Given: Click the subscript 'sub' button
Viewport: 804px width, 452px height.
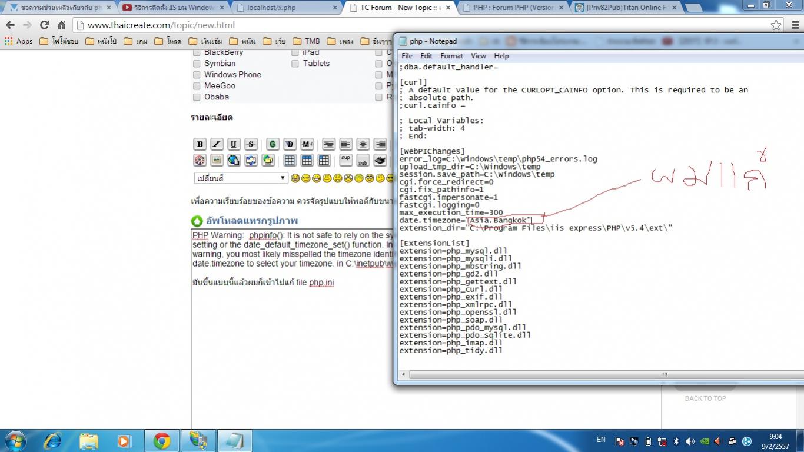Looking at the screenshot, I should pyautogui.click(x=363, y=160).
